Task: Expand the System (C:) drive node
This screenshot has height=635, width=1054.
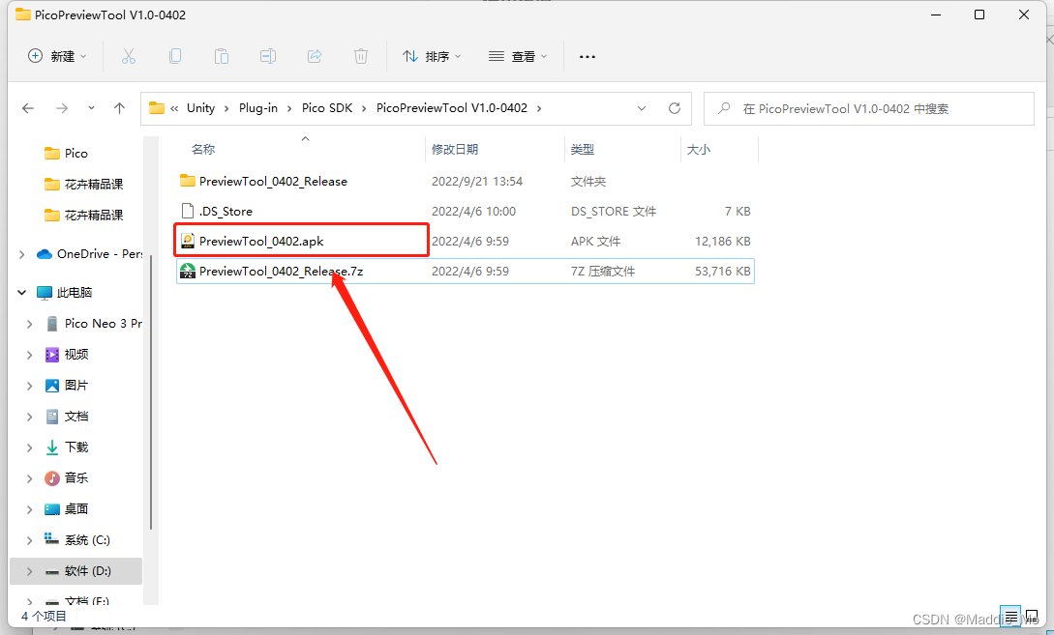Action: [x=30, y=539]
